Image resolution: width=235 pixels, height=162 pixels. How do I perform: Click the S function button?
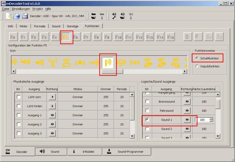point(187,37)
